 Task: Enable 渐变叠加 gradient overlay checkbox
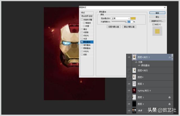(82, 45)
